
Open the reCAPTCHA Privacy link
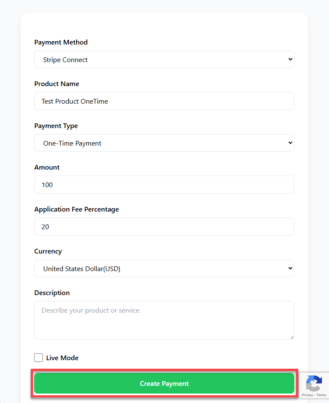[307, 395]
